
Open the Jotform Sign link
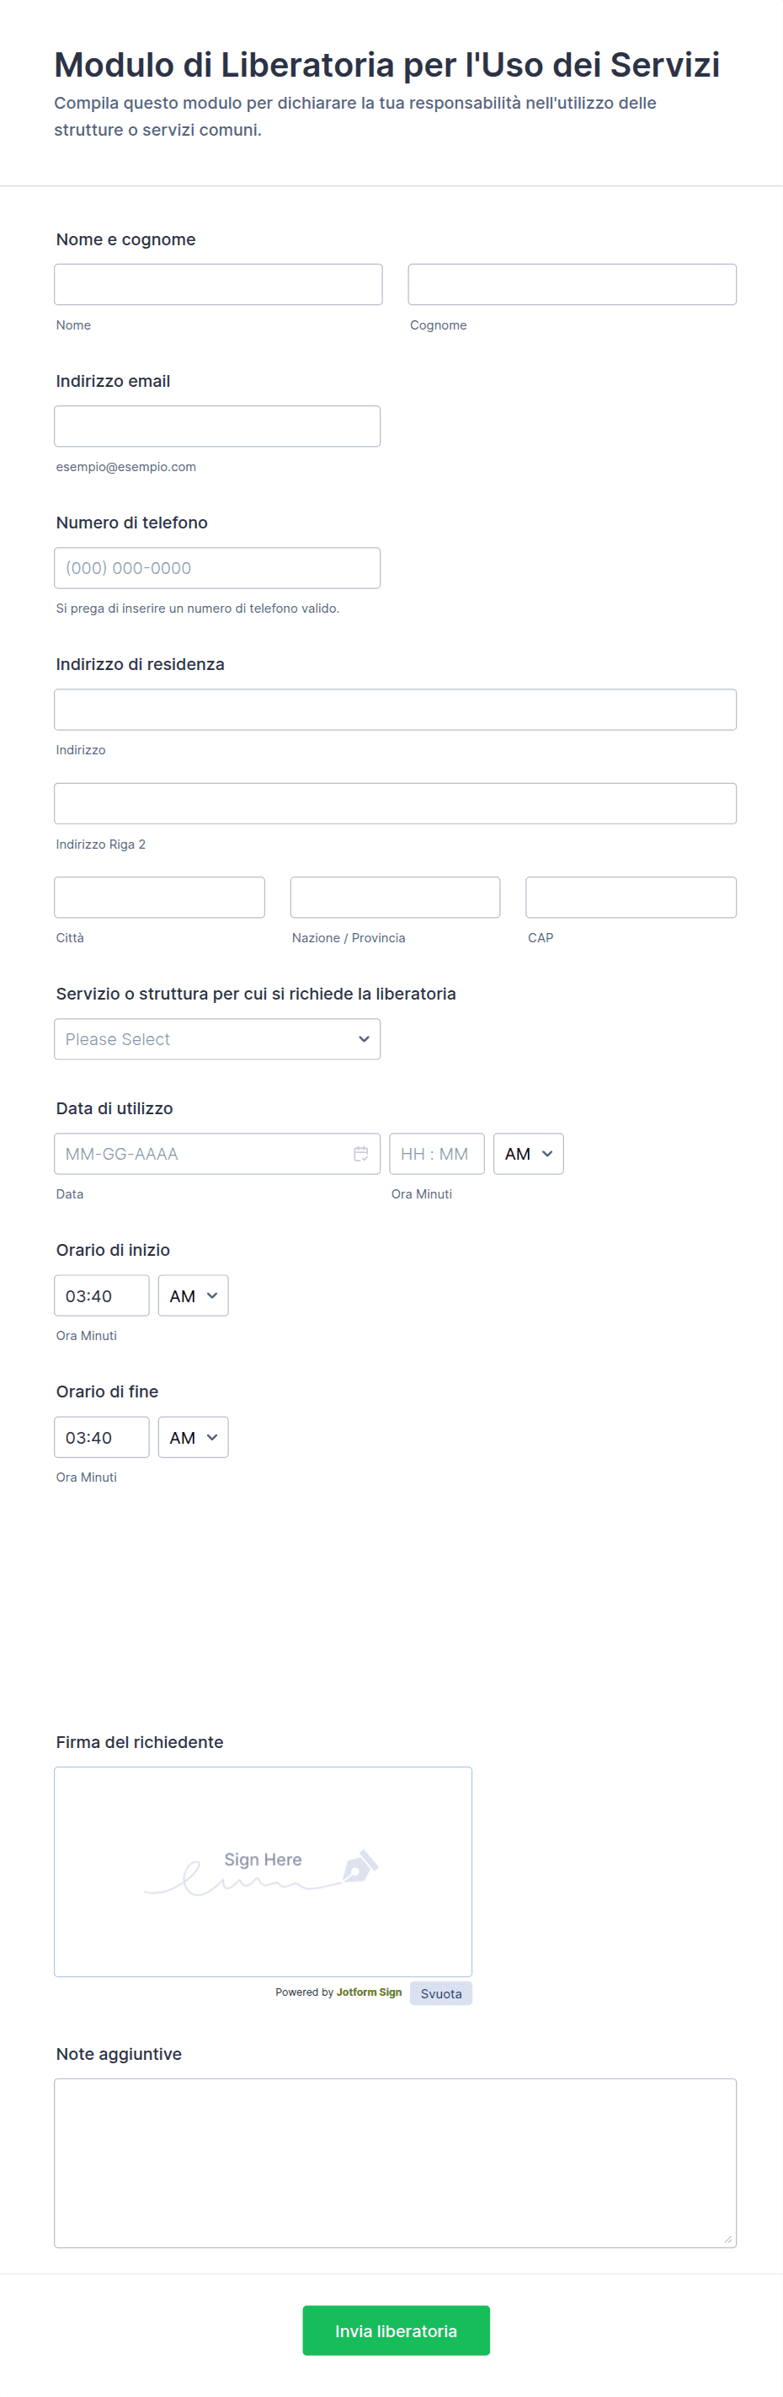click(368, 1992)
